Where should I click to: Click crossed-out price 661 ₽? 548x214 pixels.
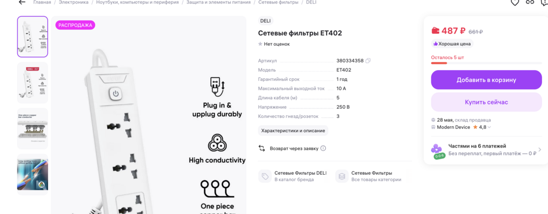coord(476,32)
